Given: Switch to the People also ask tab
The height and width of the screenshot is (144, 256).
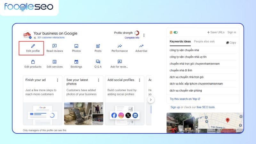Looking at the screenshot, I should click(204, 42).
